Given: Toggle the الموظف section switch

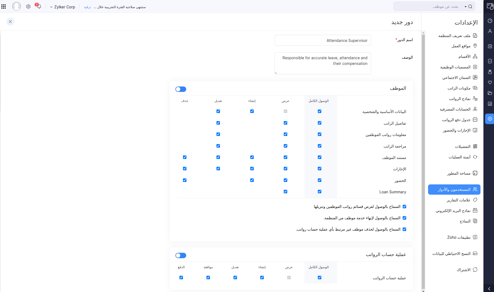Looking at the screenshot, I should (x=181, y=89).
